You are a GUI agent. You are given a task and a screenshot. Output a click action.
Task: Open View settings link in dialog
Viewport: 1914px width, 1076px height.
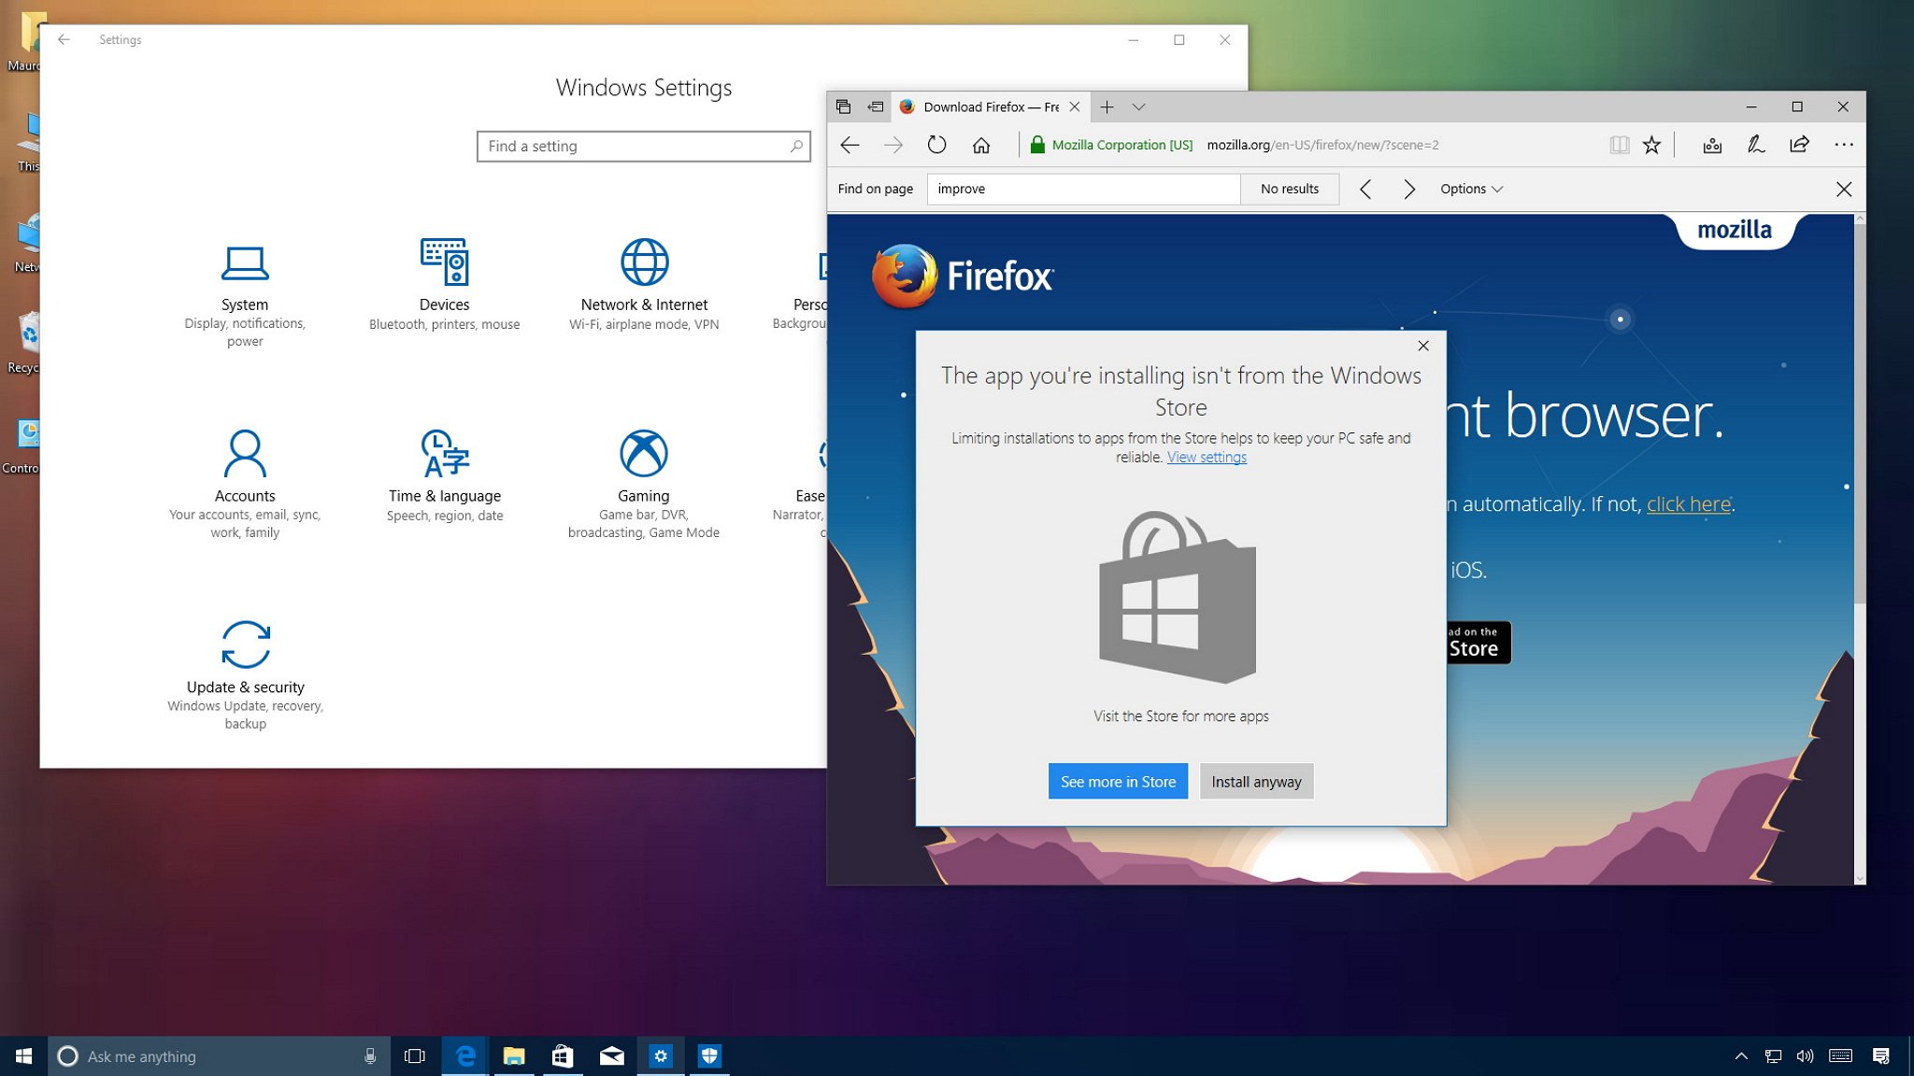pos(1207,457)
